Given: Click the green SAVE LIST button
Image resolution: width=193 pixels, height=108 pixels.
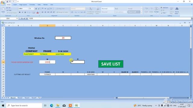Looking at the screenshot, I should (x=111, y=64).
